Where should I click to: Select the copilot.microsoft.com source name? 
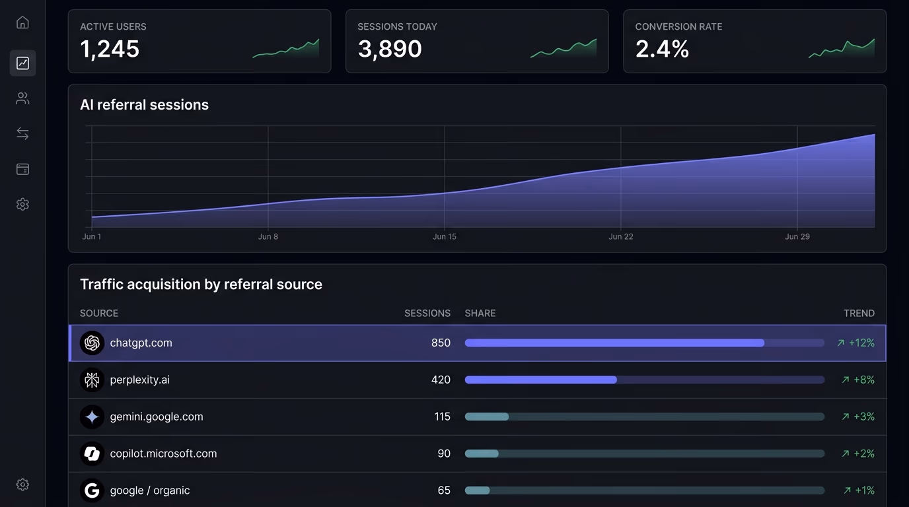click(x=163, y=454)
